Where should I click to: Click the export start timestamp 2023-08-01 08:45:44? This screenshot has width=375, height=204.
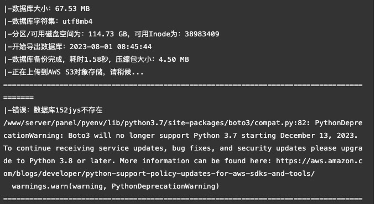[x=111, y=47]
